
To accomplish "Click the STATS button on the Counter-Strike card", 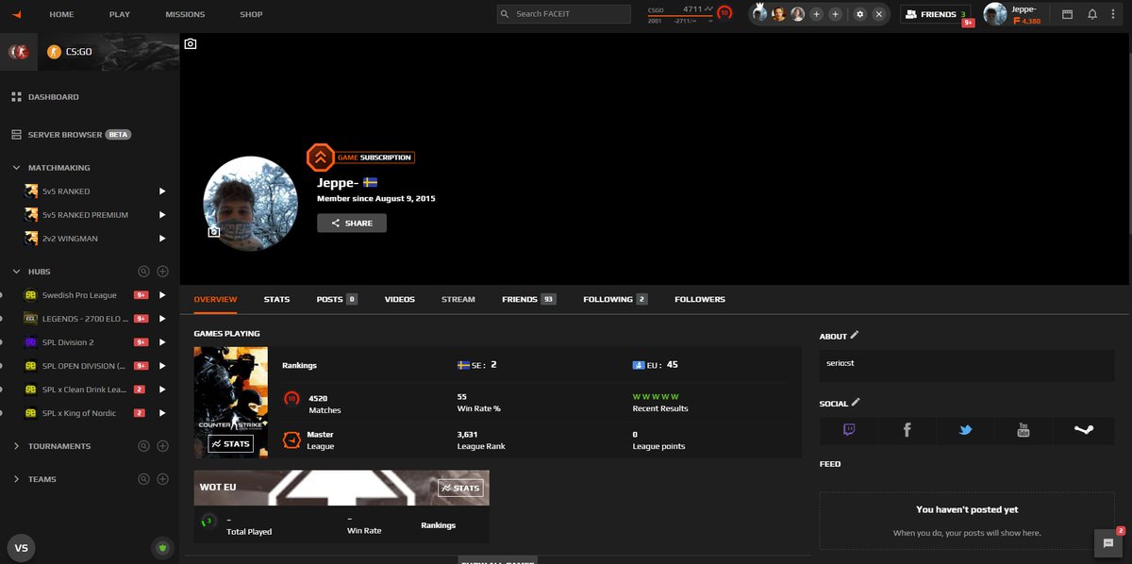I will tap(231, 443).
